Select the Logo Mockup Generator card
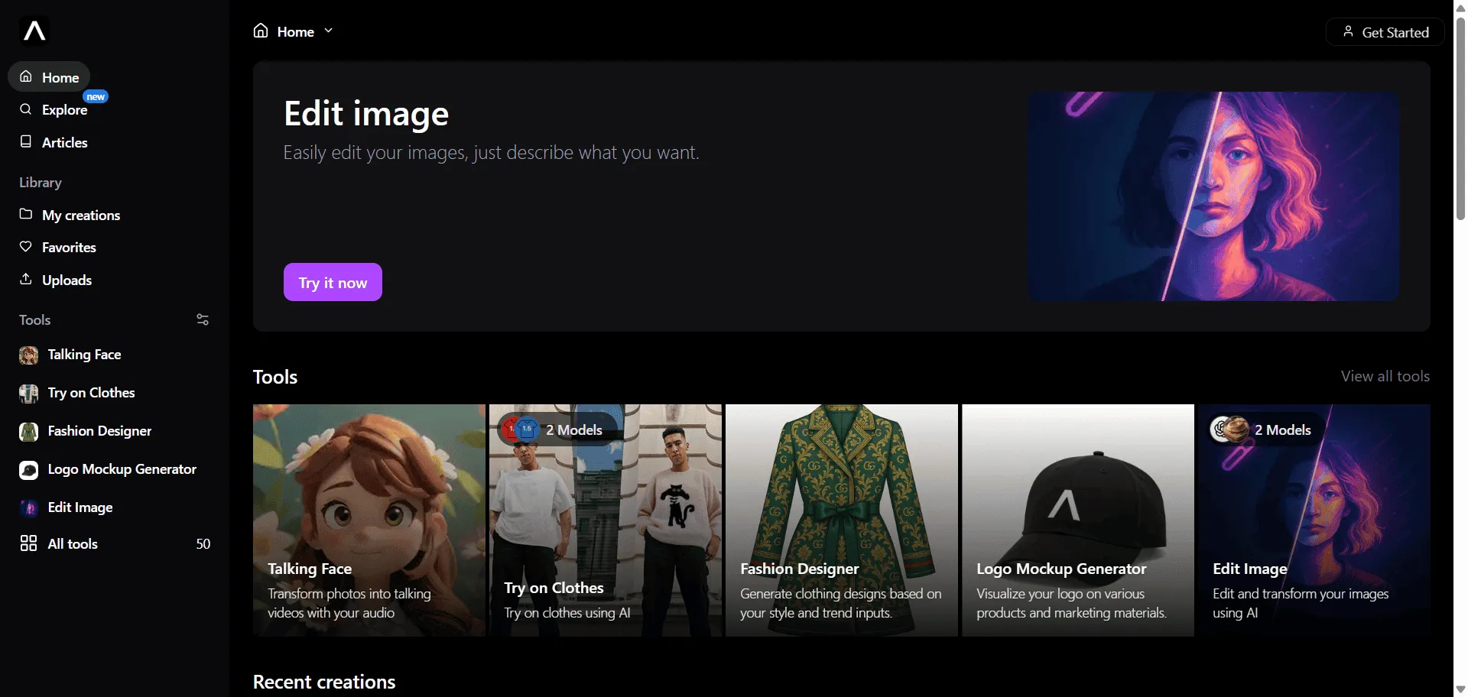 [1077, 520]
